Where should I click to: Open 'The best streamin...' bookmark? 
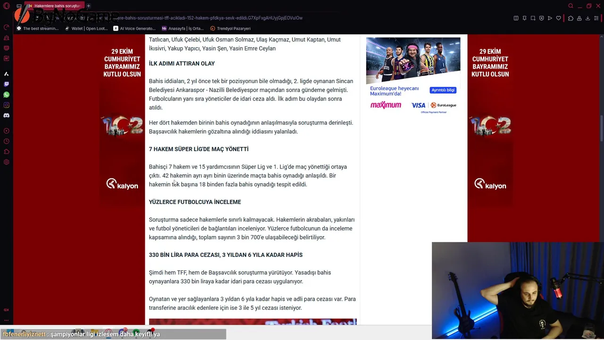point(38,28)
